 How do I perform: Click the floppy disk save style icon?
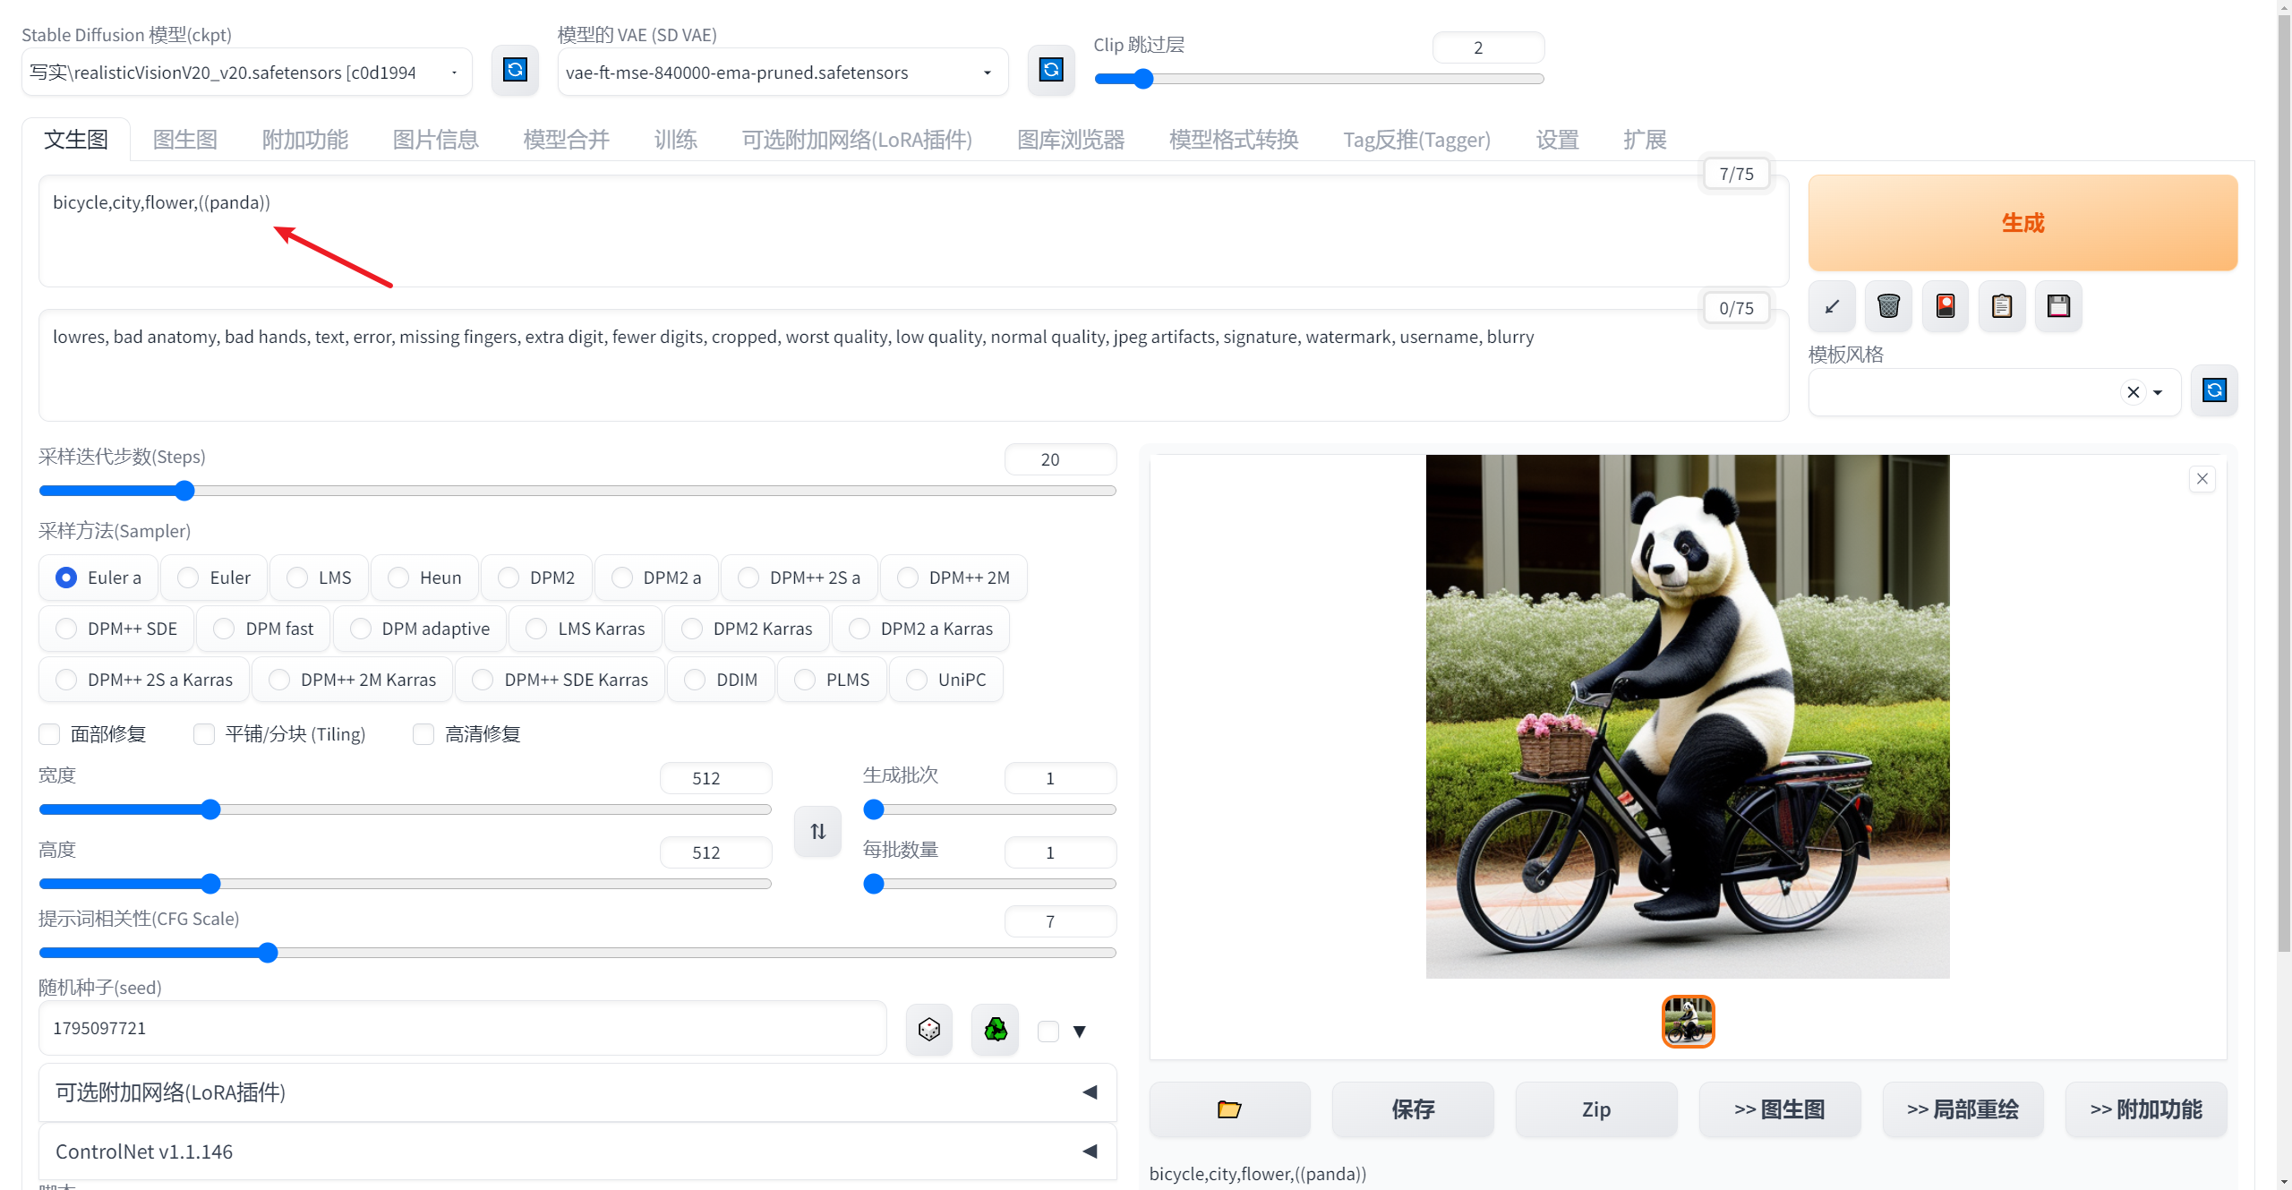[x=2058, y=306]
